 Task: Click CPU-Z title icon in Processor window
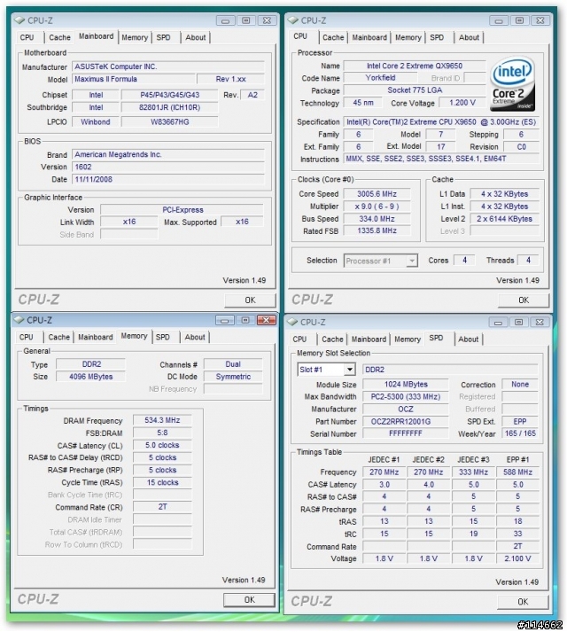293,20
